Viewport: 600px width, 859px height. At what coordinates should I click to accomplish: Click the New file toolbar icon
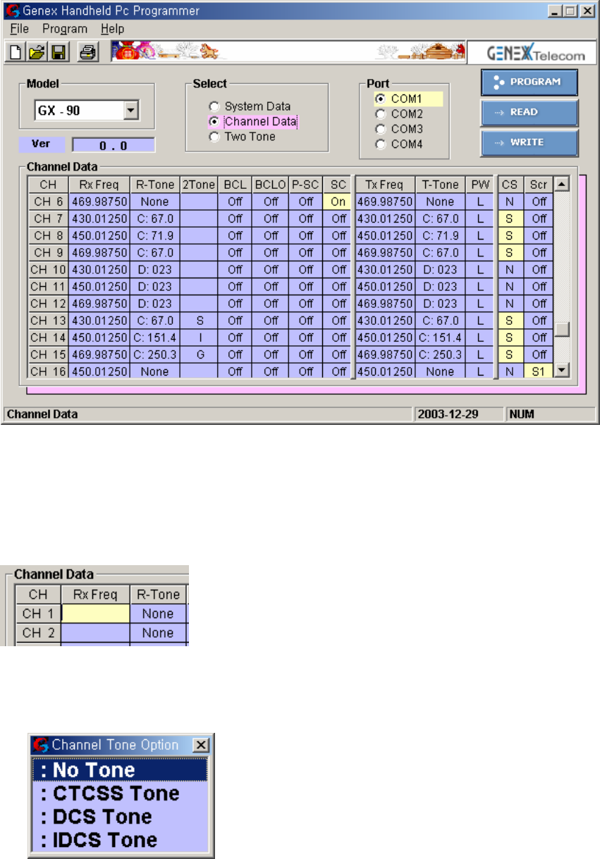click(14, 51)
